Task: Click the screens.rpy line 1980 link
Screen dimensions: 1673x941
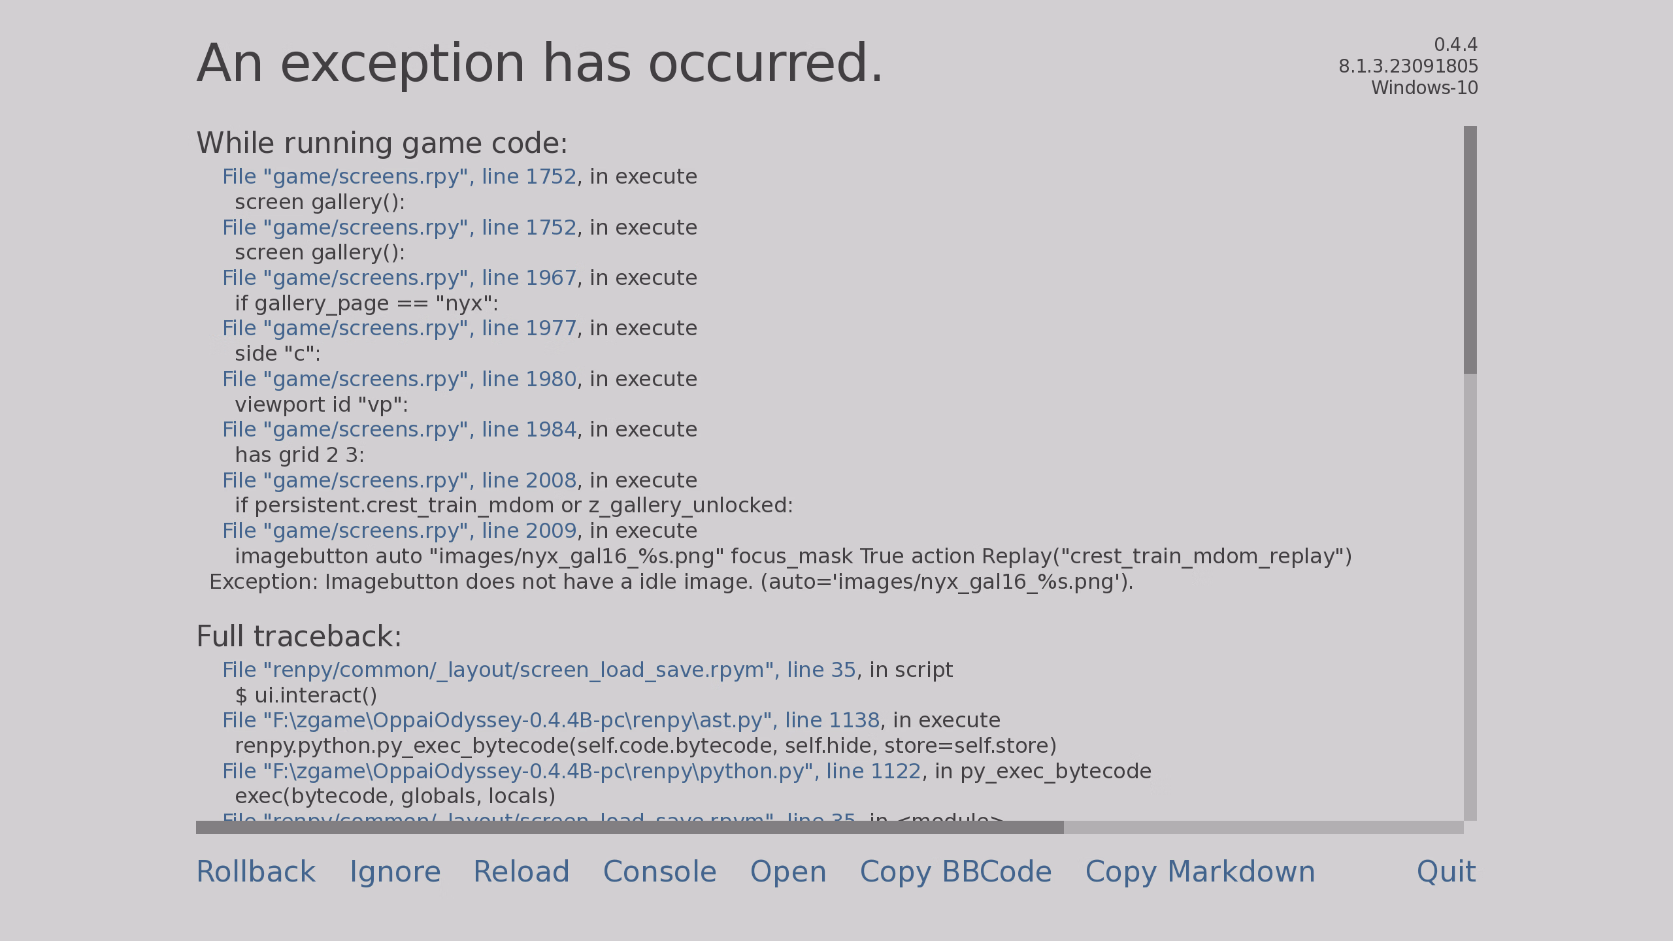Action: click(x=399, y=380)
